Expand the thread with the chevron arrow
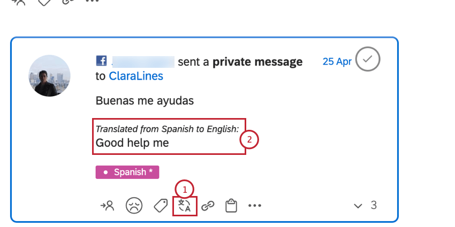Image resolution: width=455 pixels, height=227 pixels. tap(358, 206)
